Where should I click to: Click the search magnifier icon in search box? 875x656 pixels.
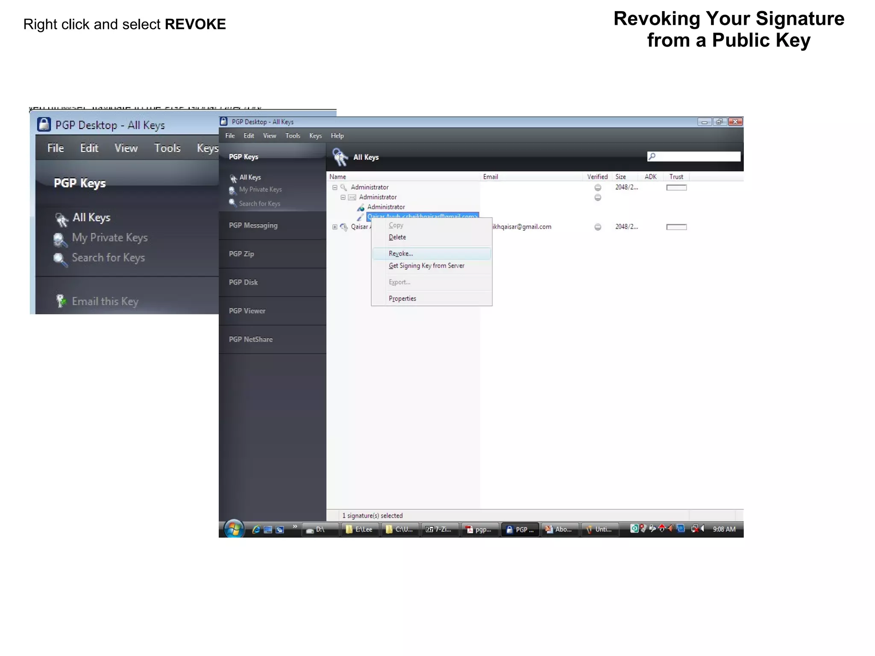click(x=652, y=156)
